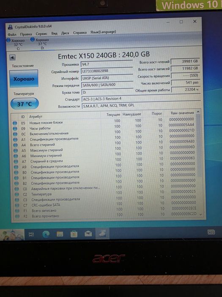Click status icon for attribute A7
The image size is (222, 297).
(x=16, y=162)
